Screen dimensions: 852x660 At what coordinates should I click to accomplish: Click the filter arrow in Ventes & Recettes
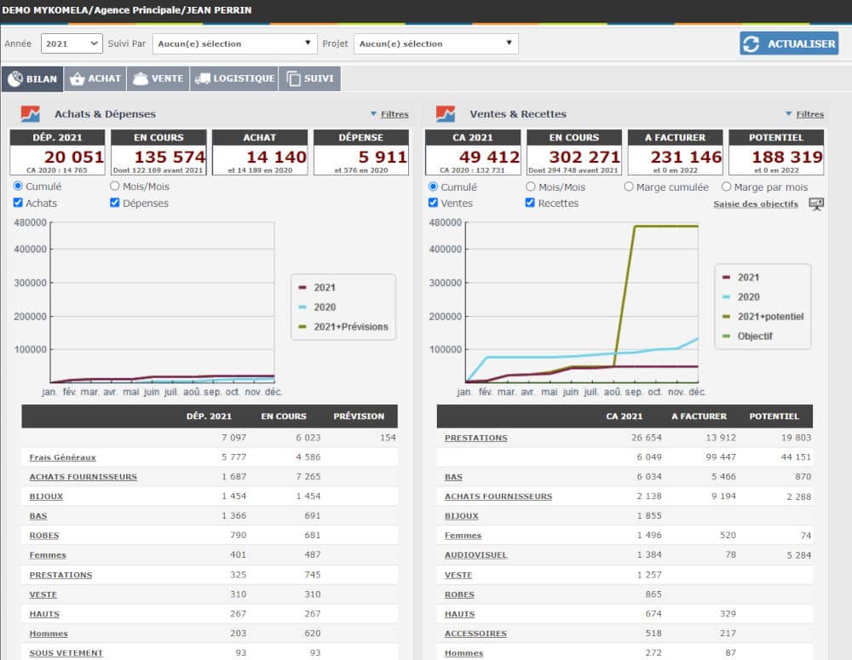788,114
